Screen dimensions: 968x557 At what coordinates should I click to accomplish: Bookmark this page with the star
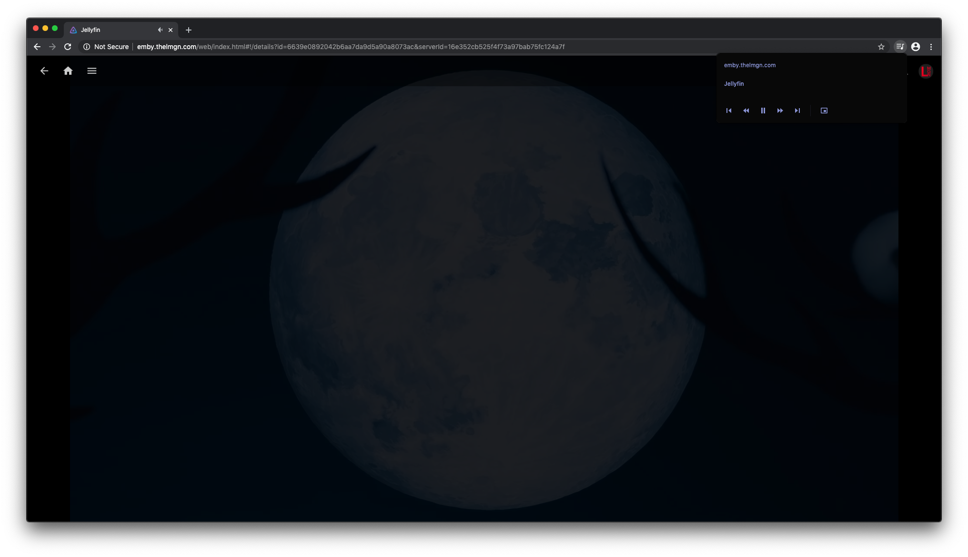coord(881,47)
